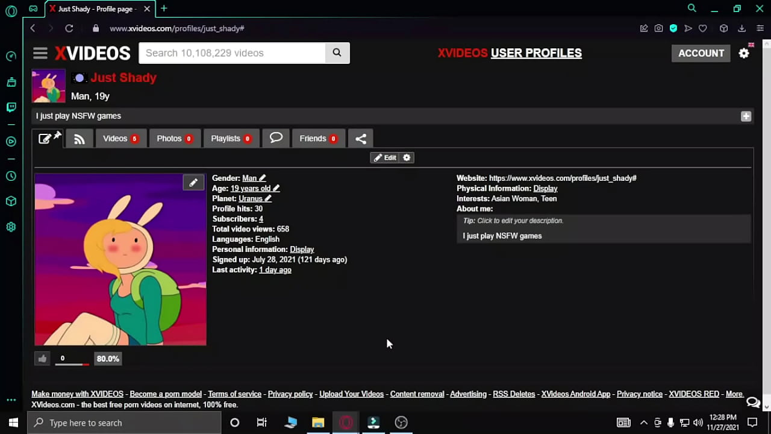Screen dimensions: 771x434
Task: Click the share icon tab
Action: pyautogui.click(x=361, y=139)
